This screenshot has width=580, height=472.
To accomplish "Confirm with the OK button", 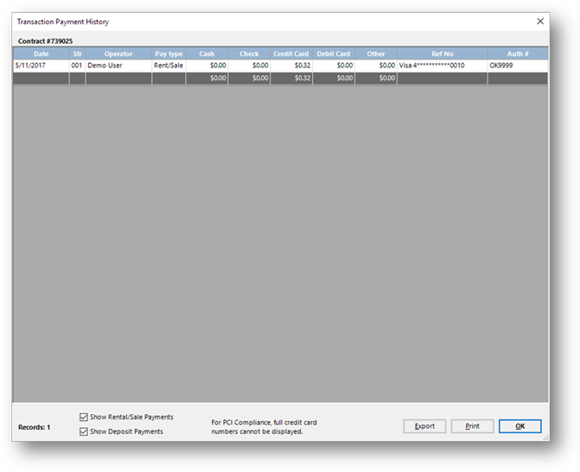I will [x=519, y=426].
